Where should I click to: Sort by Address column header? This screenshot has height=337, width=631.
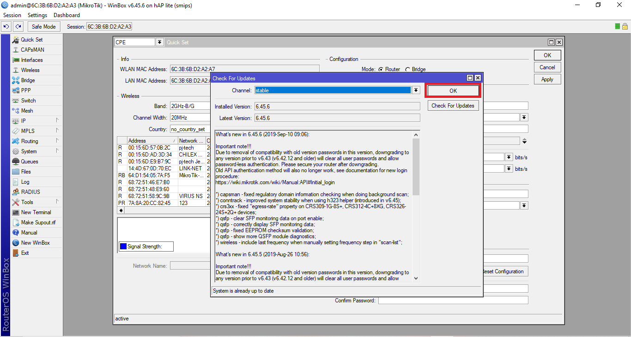(x=152, y=140)
